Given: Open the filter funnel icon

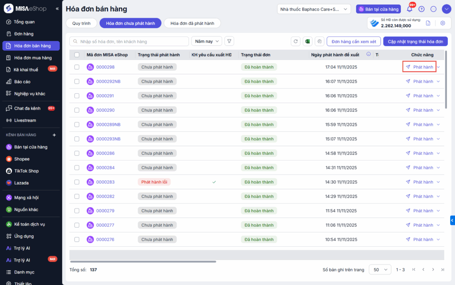Looking at the screenshot, I should point(229,41).
